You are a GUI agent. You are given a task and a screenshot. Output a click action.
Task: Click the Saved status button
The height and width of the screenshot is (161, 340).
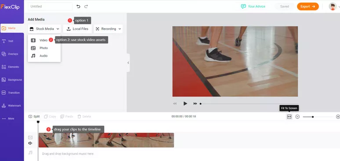tap(285, 7)
